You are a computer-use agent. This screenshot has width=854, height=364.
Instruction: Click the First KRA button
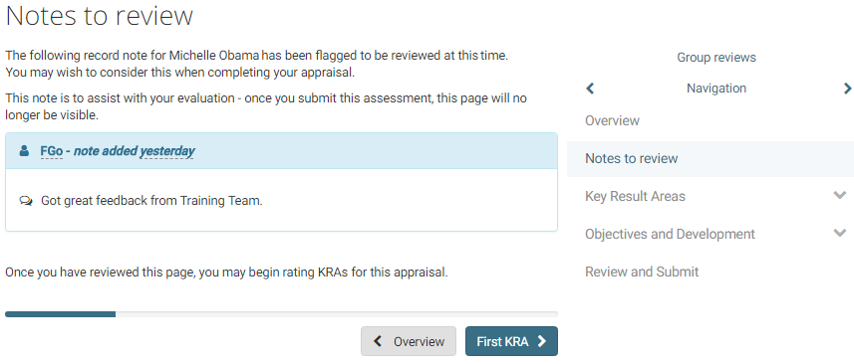pos(511,341)
